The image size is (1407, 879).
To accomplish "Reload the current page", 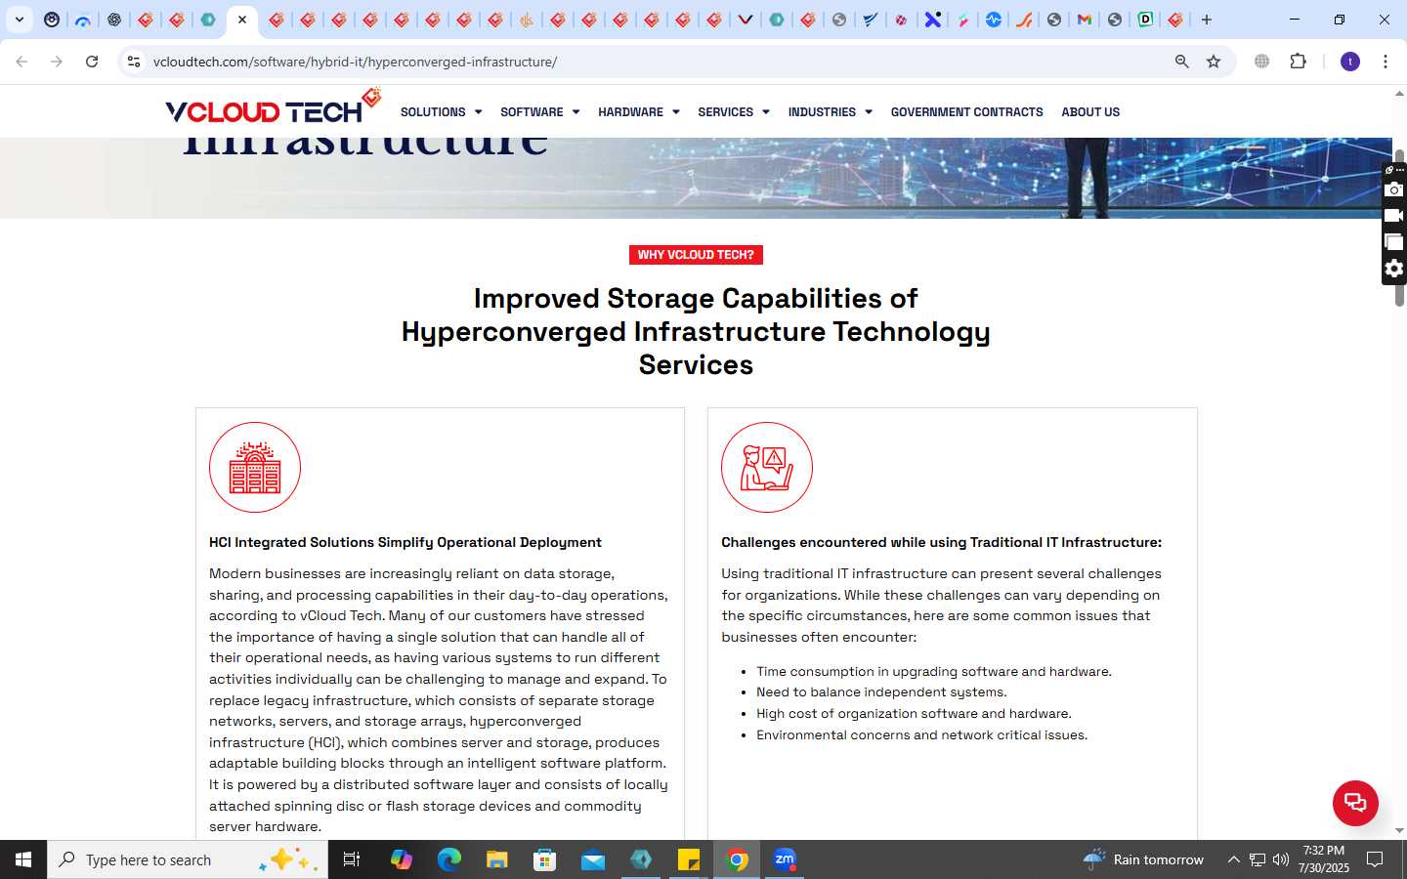I will point(92,62).
